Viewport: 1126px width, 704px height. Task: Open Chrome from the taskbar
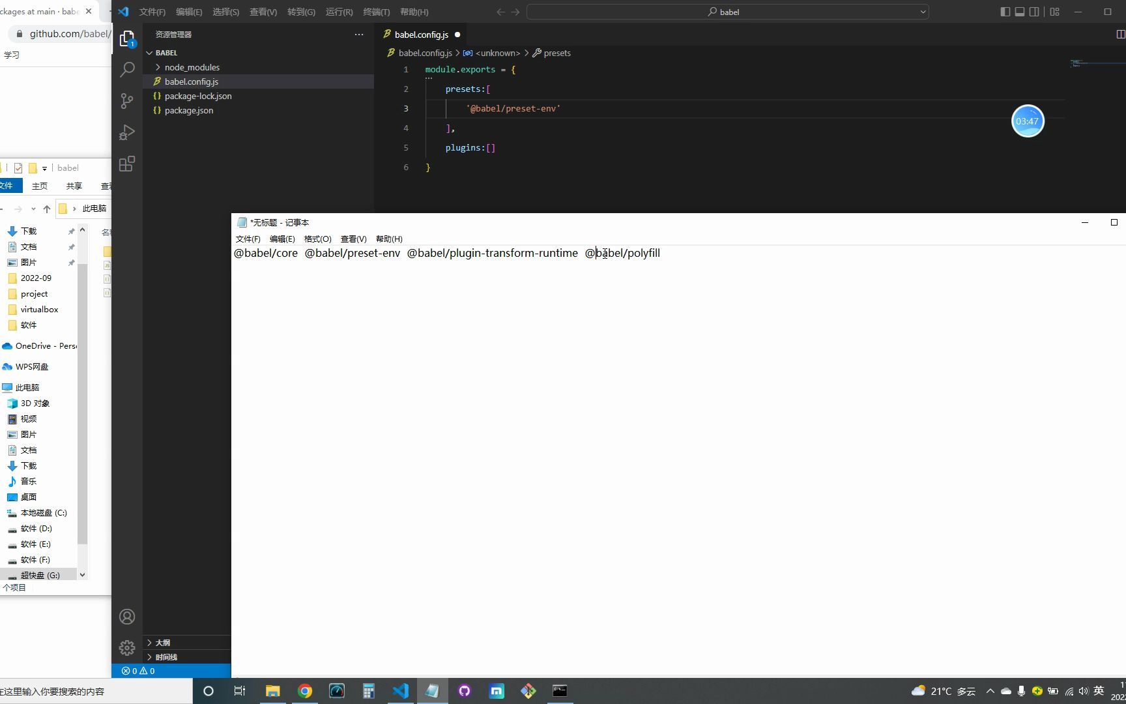(305, 691)
